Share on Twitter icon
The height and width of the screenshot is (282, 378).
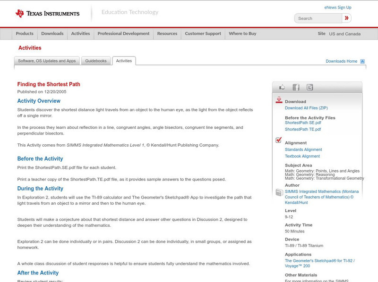coord(309,87)
